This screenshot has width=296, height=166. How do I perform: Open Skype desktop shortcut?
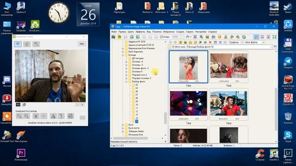click(x=288, y=137)
